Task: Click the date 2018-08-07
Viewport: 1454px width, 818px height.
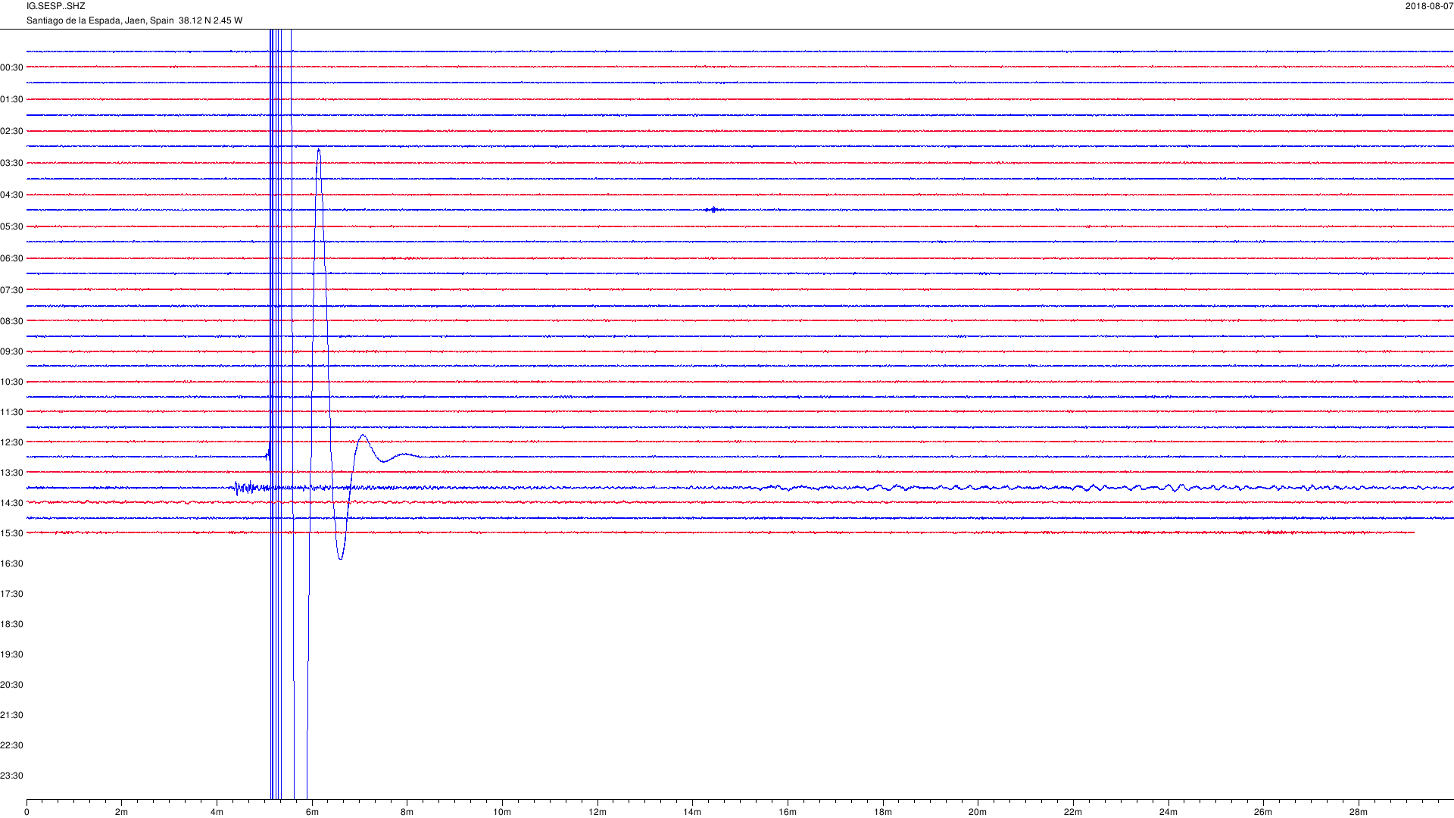Action: [x=1429, y=6]
